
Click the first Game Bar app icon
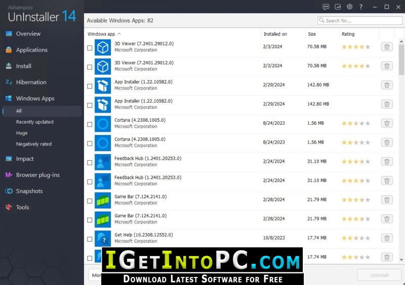[x=103, y=201]
